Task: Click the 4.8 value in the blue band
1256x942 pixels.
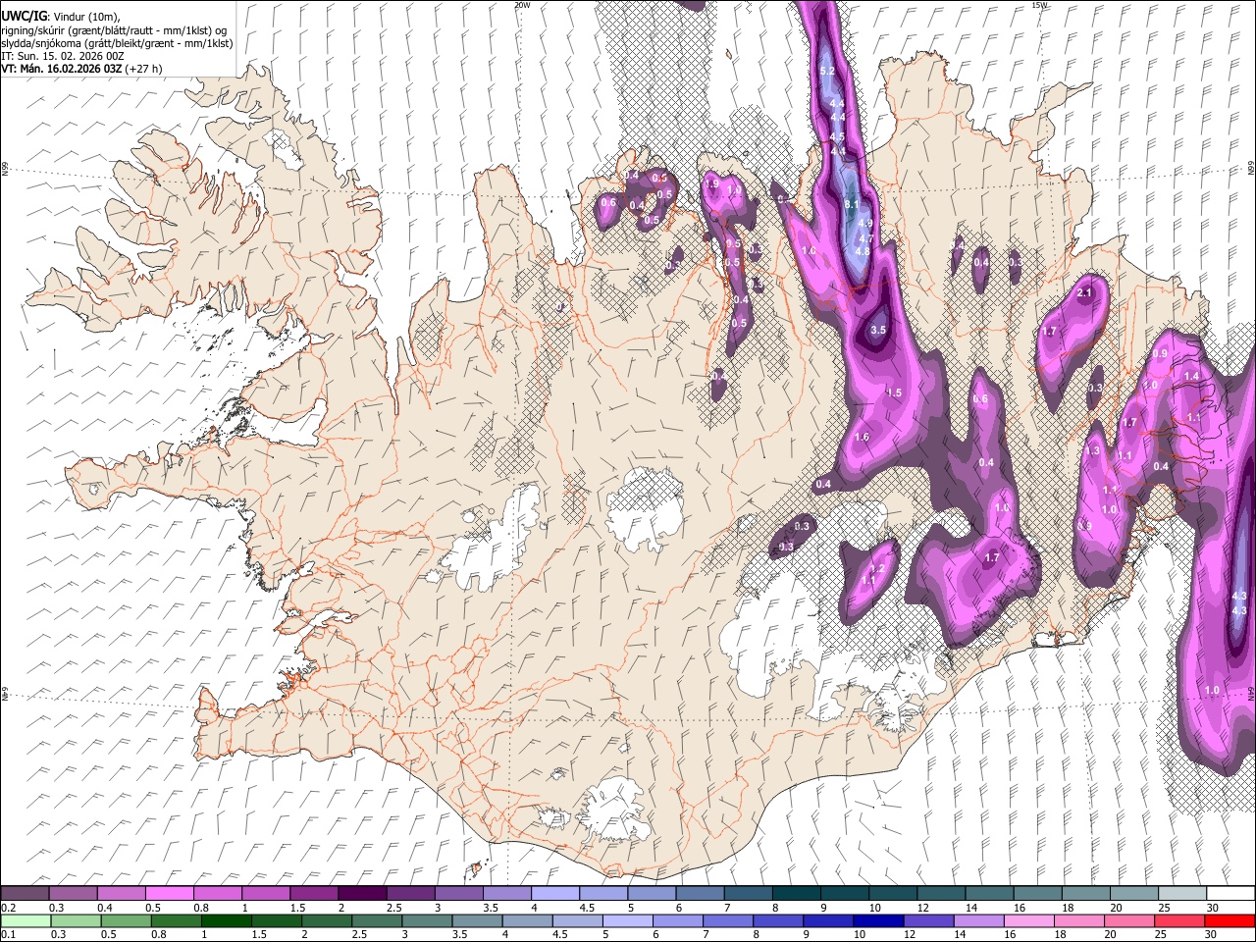Action: tap(863, 251)
